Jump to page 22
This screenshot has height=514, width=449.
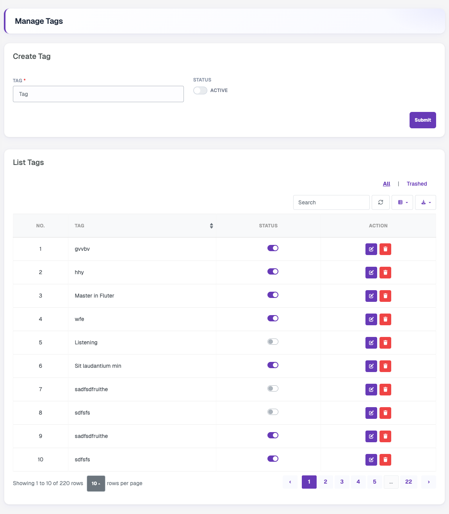(409, 482)
